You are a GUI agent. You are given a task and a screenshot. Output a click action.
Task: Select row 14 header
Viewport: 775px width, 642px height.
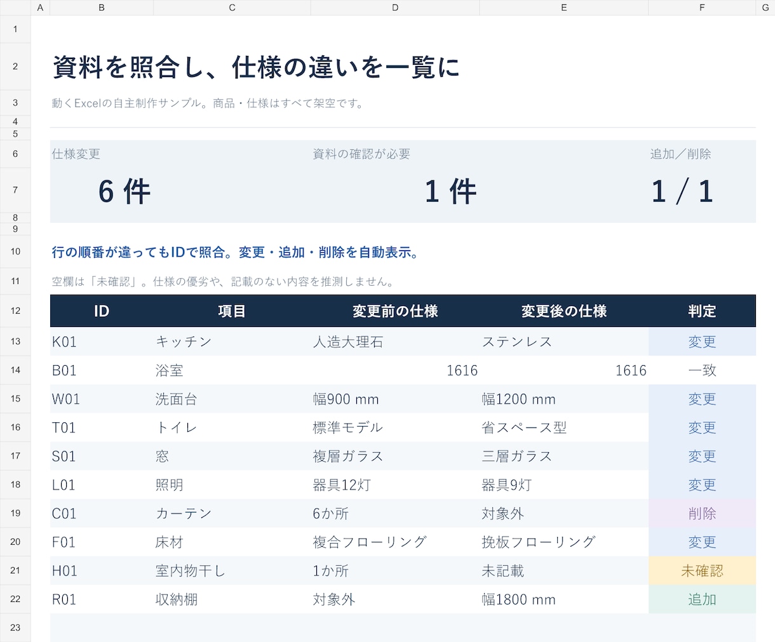click(15, 370)
